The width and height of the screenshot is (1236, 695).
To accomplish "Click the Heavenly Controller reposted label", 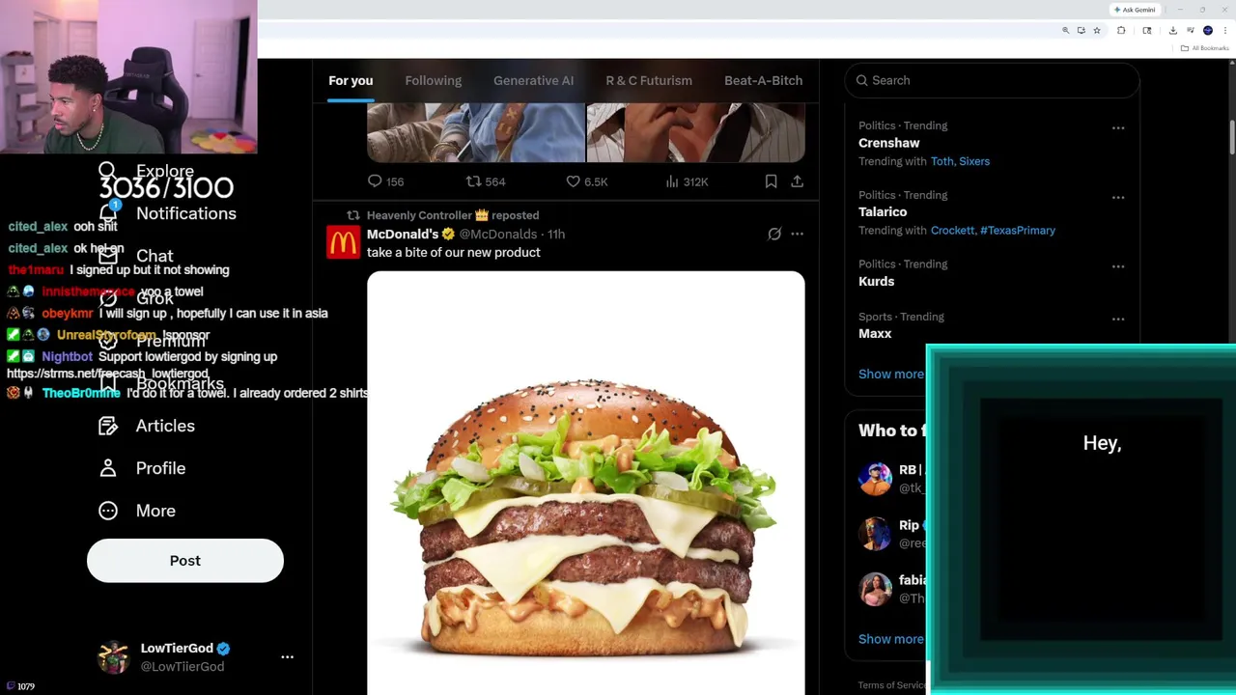I will (453, 215).
